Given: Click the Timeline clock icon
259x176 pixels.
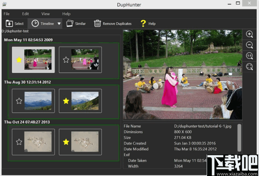Looking at the screenshot, I should click(35, 23).
